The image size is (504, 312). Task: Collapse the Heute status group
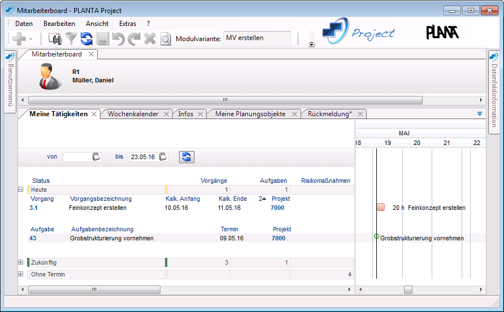pyautogui.click(x=21, y=190)
